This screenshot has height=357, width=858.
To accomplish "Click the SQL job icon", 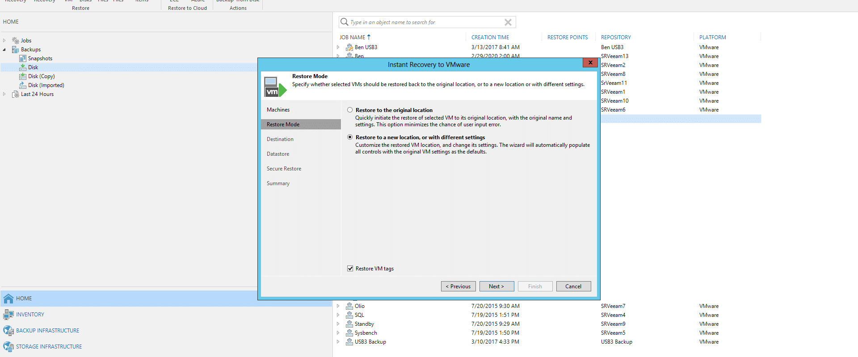I will coord(349,315).
